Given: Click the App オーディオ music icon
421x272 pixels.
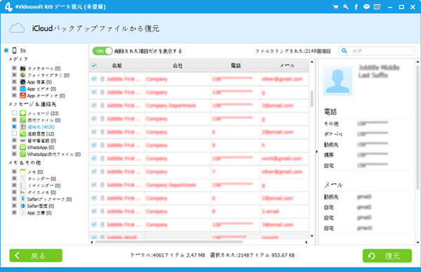Looking at the screenshot, I should coord(23,96).
